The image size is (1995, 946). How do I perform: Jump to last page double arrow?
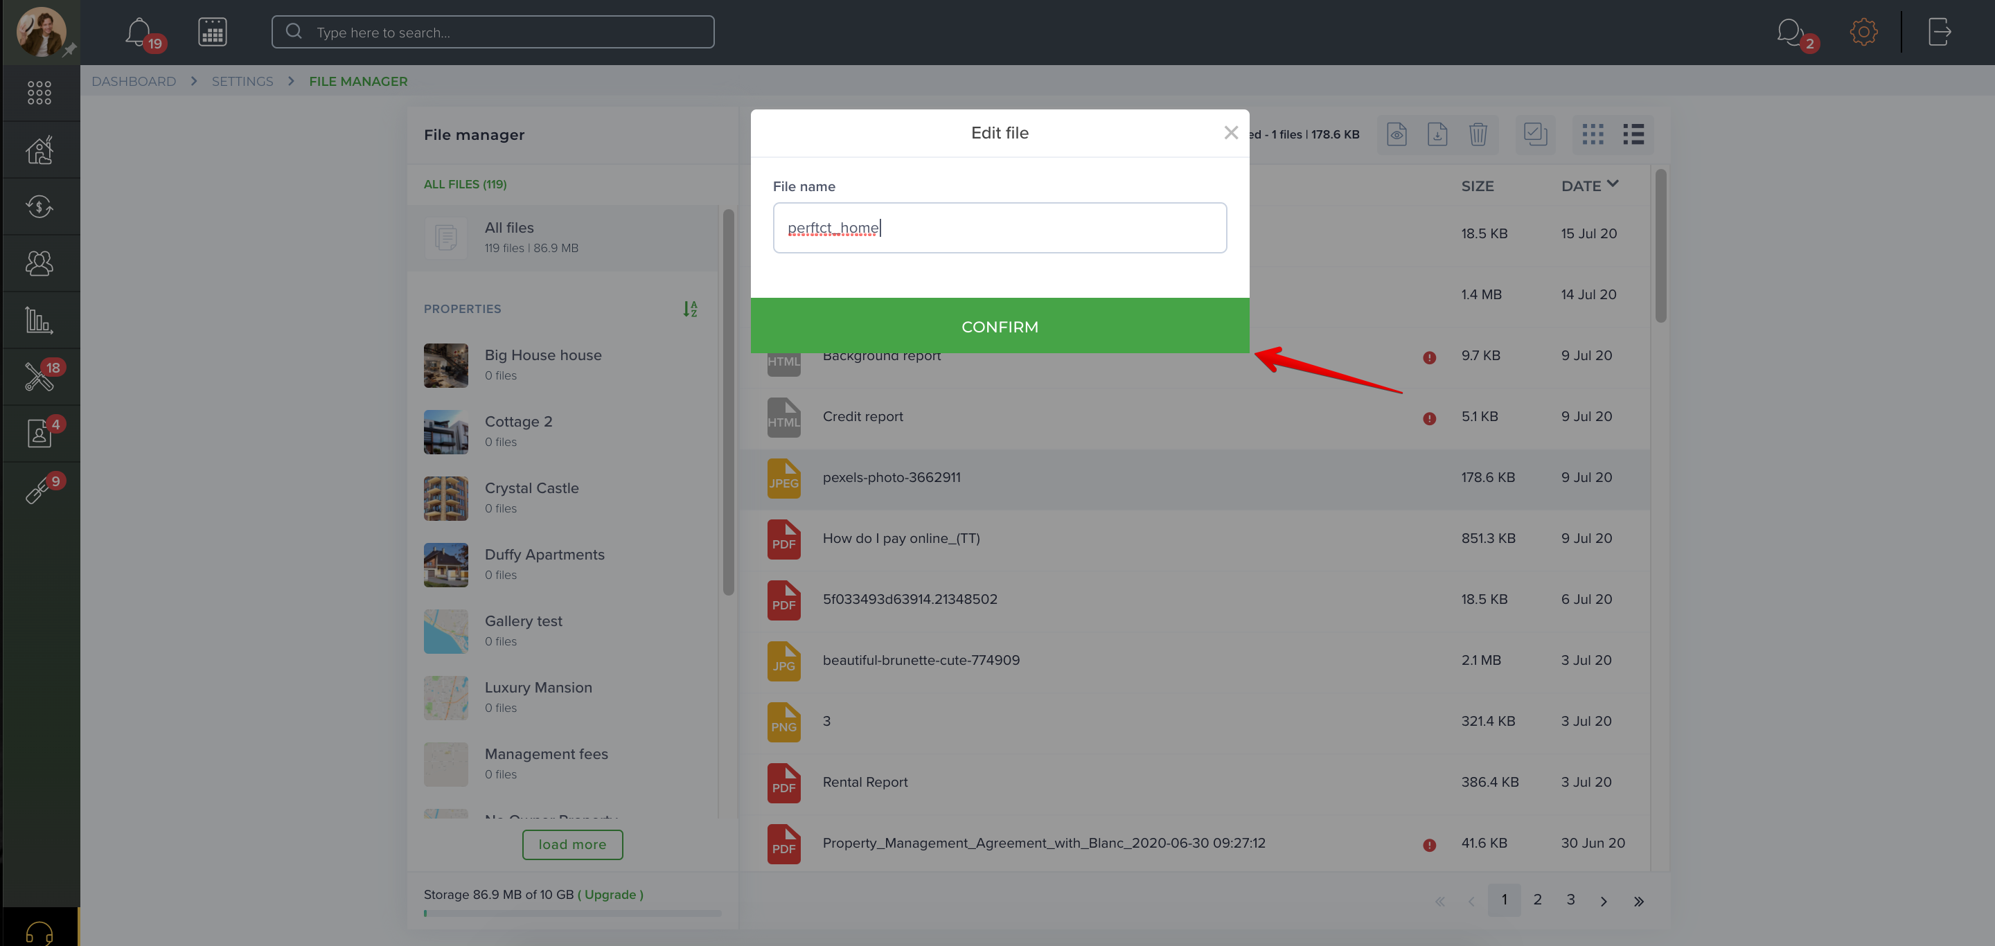coord(1638,901)
